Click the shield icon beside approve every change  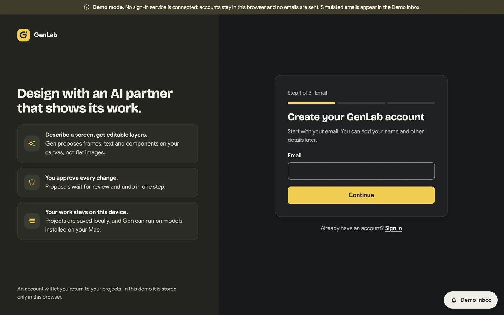[x=32, y=182]
